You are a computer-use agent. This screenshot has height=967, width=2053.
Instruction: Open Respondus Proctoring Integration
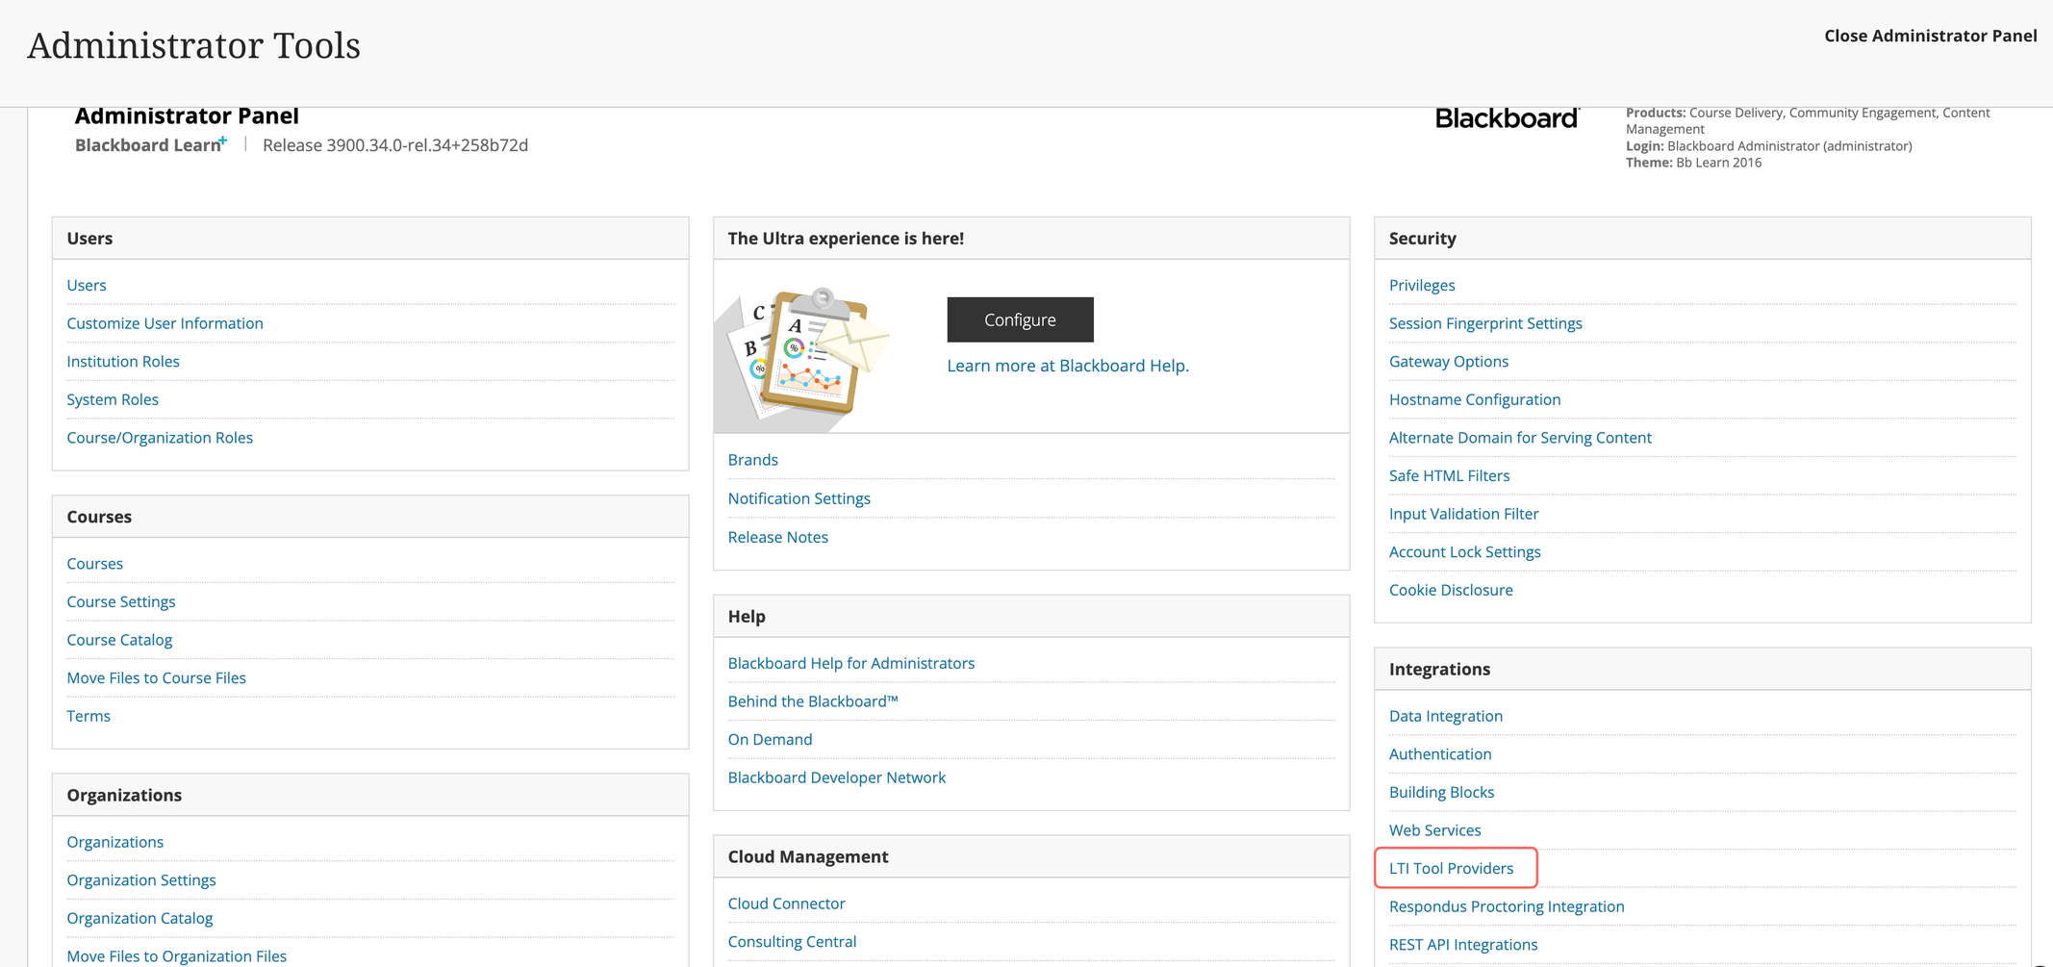[1507, 906]
